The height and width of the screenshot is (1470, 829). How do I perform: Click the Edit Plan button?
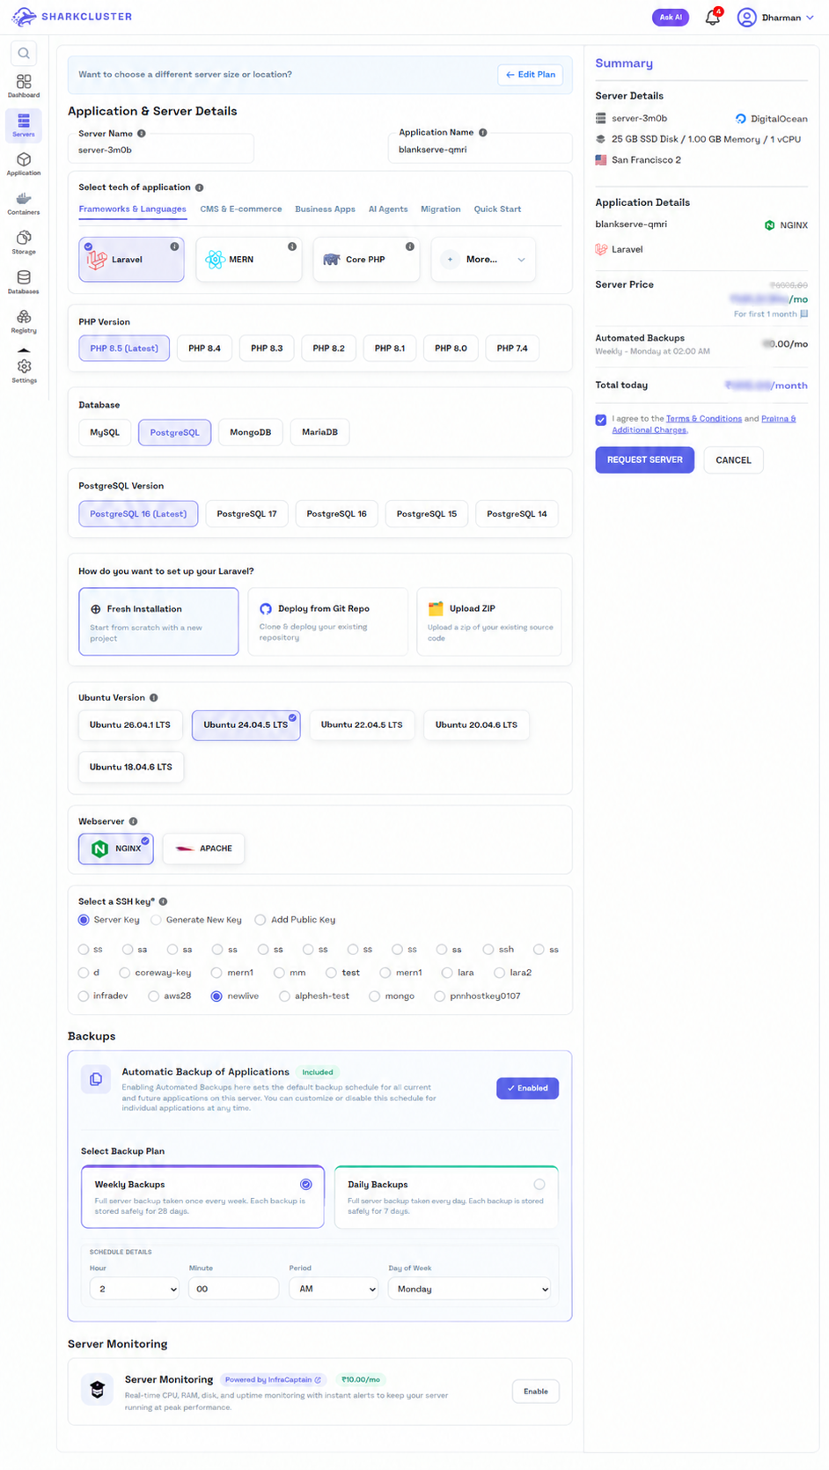point(531,75)
